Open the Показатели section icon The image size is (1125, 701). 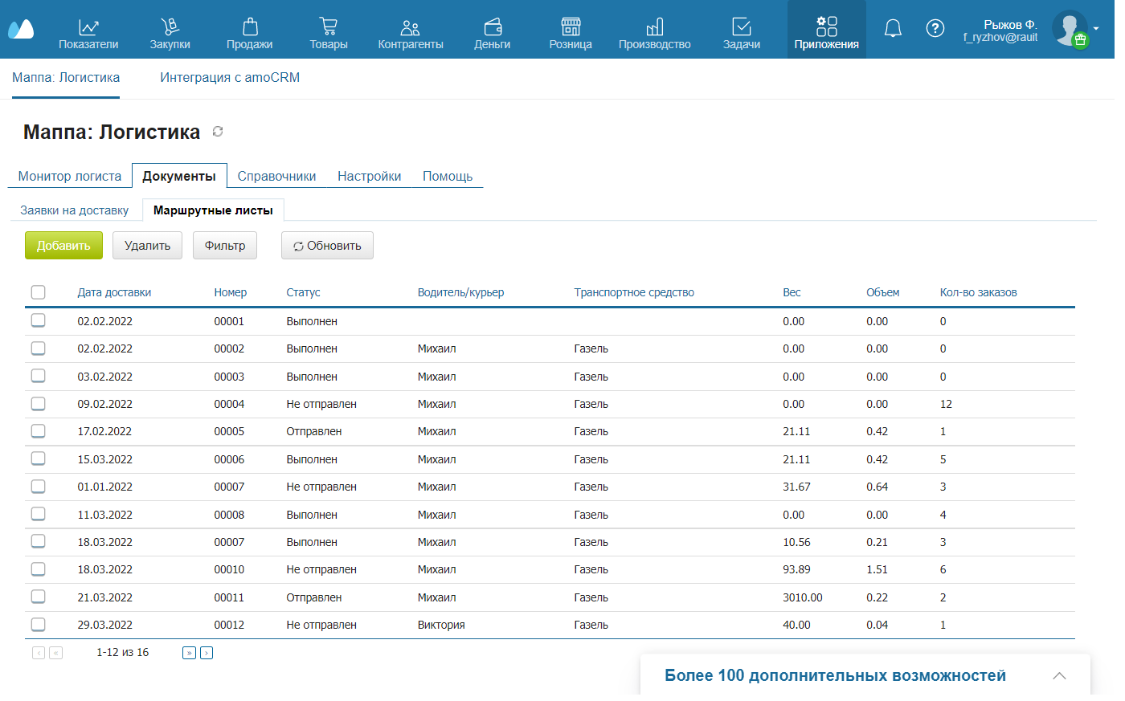coord(88,26)
